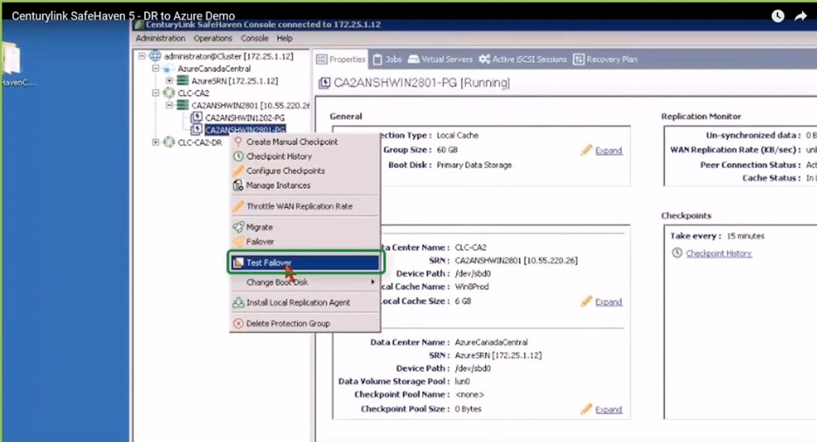The image size is (817, 442).
Task: Click the Delete Protection Group red X icon
Action: (x=239, y=323)
